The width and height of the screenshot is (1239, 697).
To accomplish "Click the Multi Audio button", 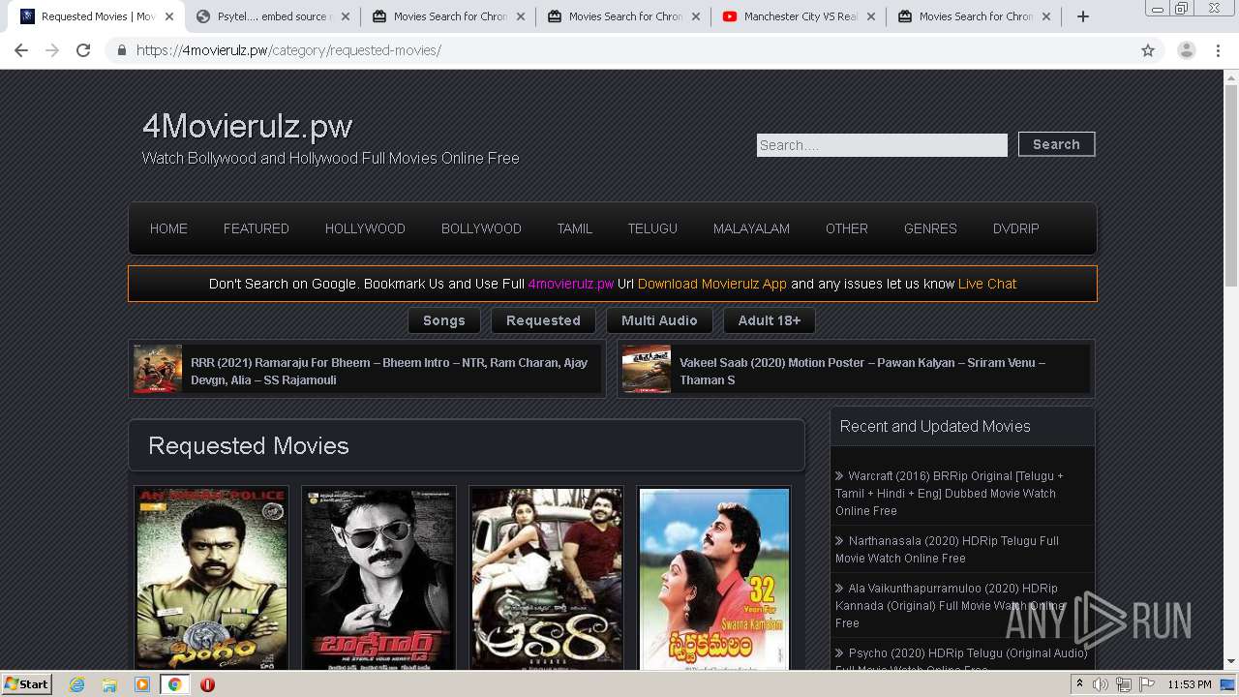I will [x=659, y=320].
